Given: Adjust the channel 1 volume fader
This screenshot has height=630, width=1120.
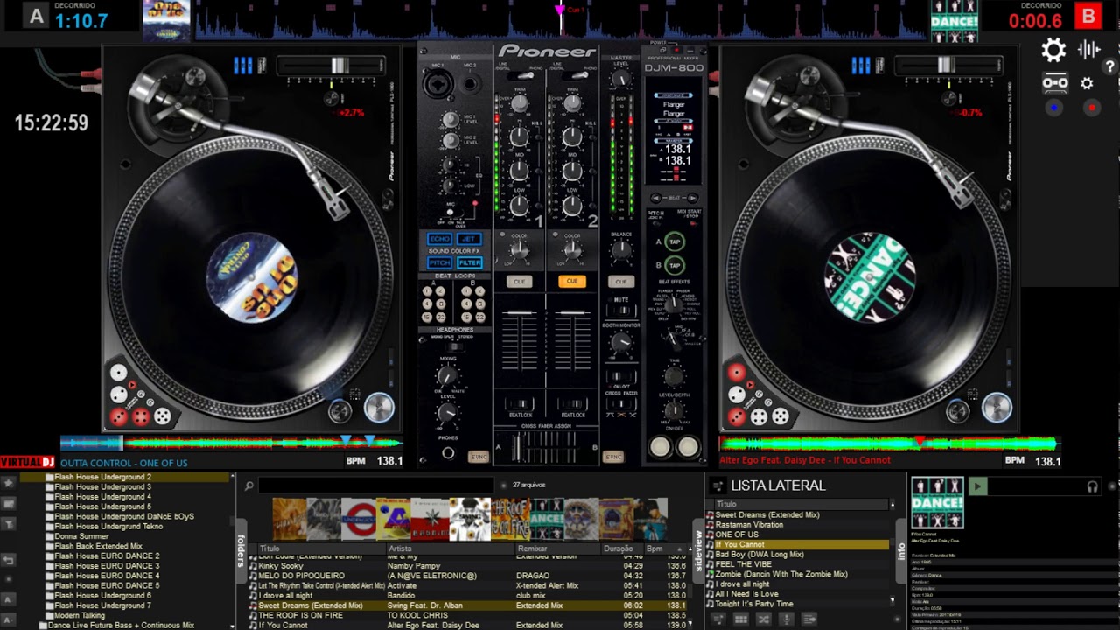Looking at the screenshot, I should (x=520, y=312).
